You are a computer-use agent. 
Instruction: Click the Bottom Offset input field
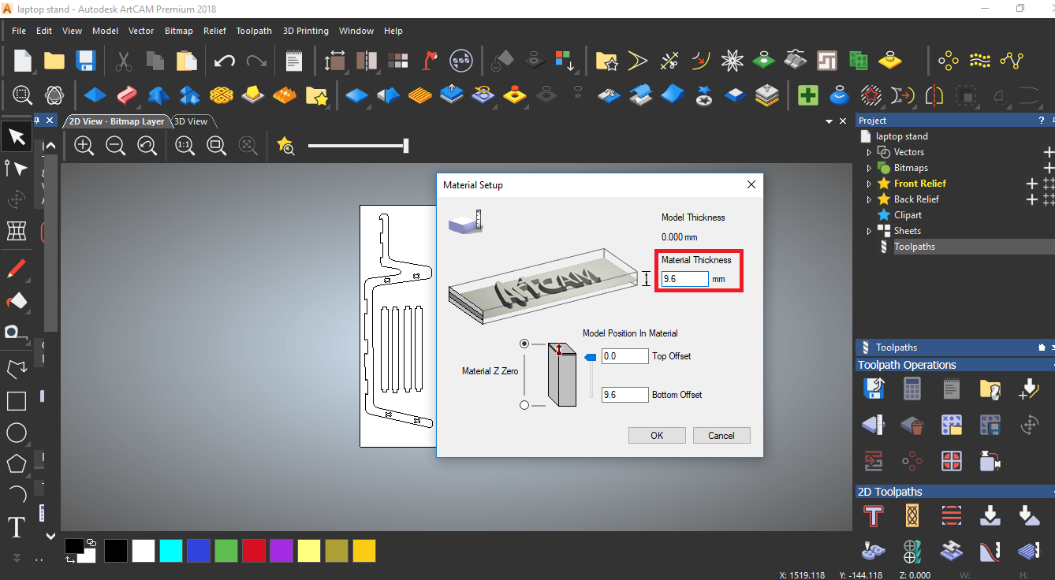point(625,395)
